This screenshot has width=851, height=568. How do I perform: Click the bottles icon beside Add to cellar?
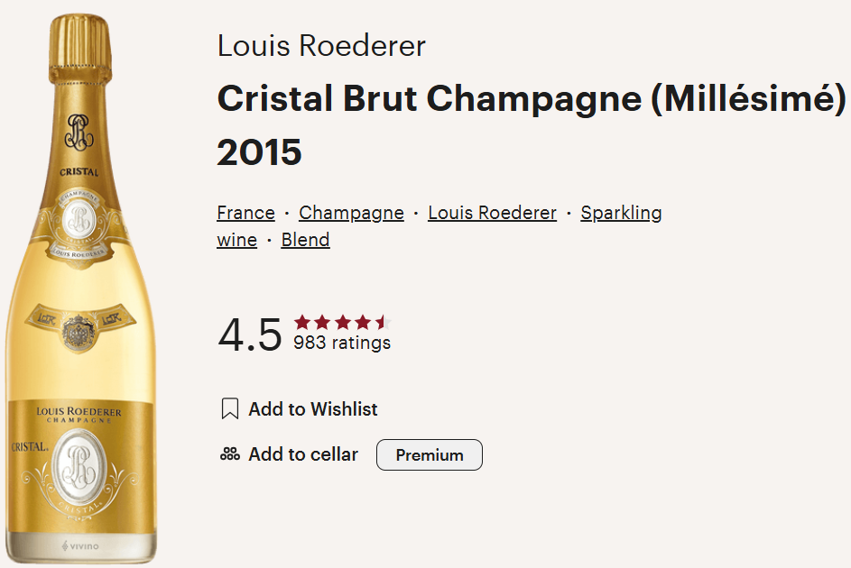[x=230, y=454]
